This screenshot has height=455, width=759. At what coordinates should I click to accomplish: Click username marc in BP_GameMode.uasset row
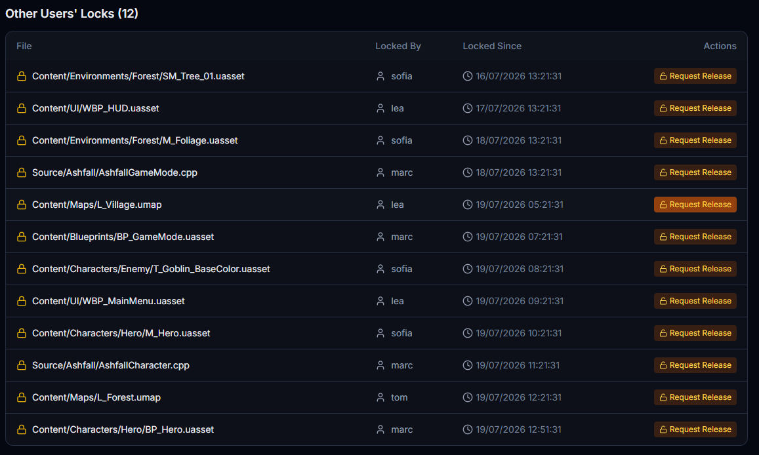(x=401, y=237)
